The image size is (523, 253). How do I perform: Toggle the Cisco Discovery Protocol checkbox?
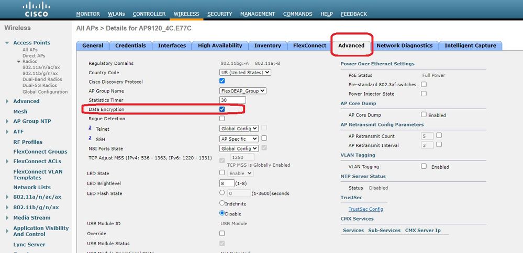coord(222,81)
